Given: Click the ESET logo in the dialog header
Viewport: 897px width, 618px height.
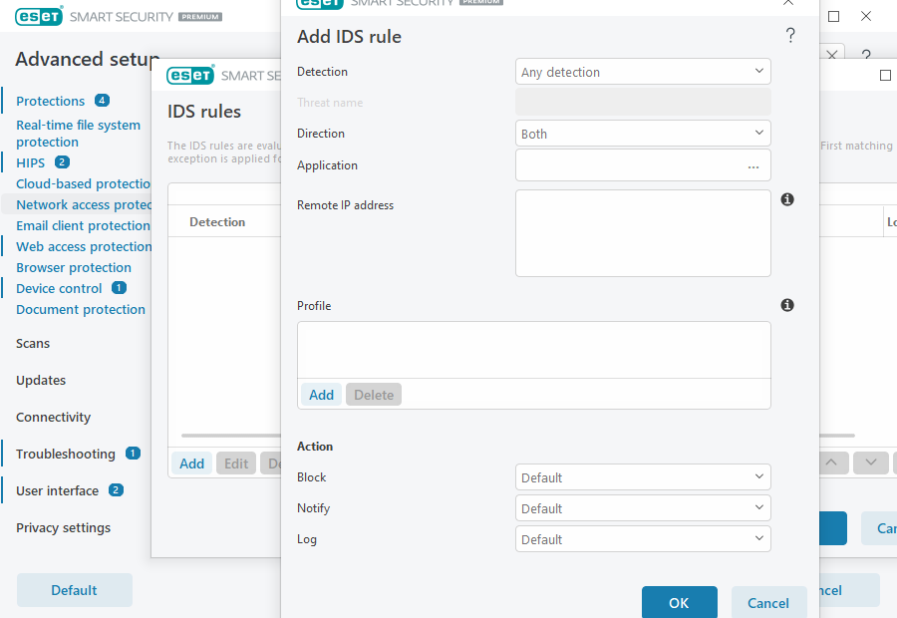Looking at the screenshot, I should 319,5.
